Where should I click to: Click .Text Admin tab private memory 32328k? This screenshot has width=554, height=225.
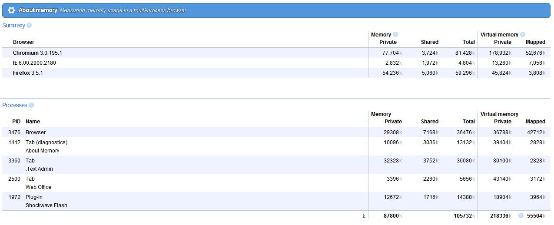tap(393, 160)
